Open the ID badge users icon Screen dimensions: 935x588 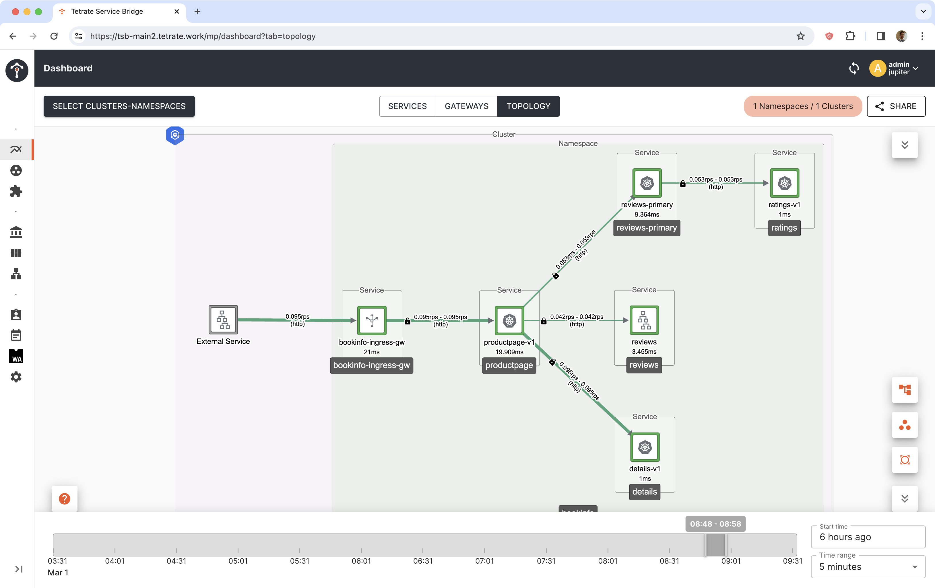16,314
